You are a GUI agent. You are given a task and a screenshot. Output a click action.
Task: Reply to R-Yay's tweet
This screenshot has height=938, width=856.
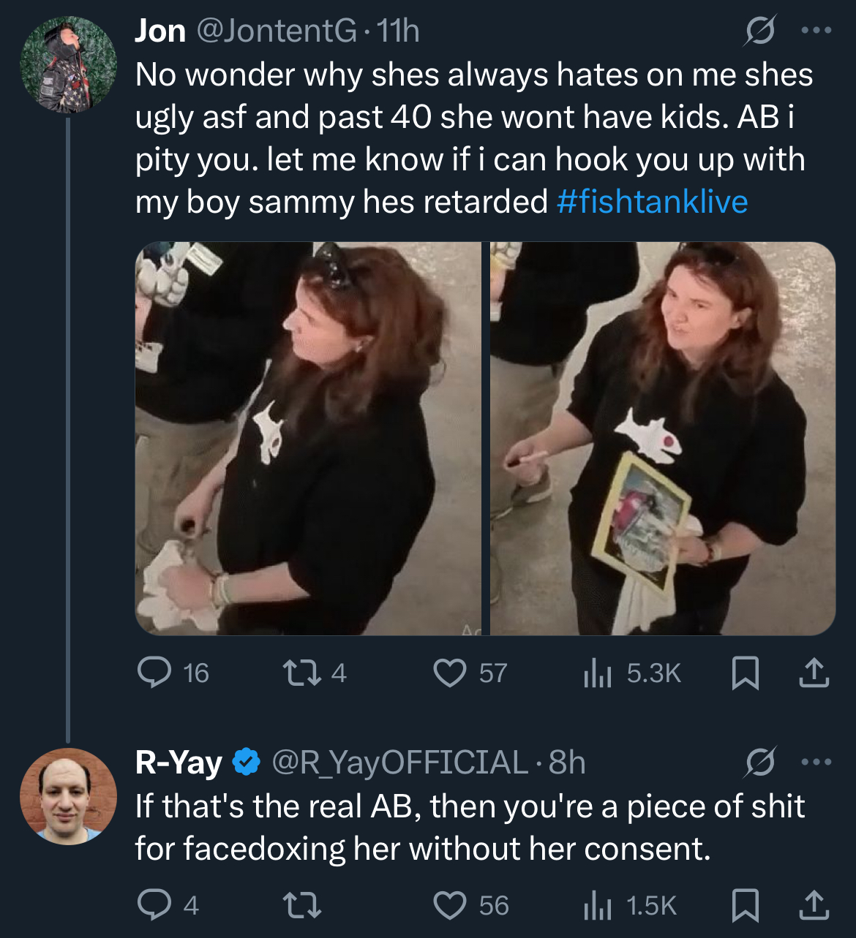point(154,905)
